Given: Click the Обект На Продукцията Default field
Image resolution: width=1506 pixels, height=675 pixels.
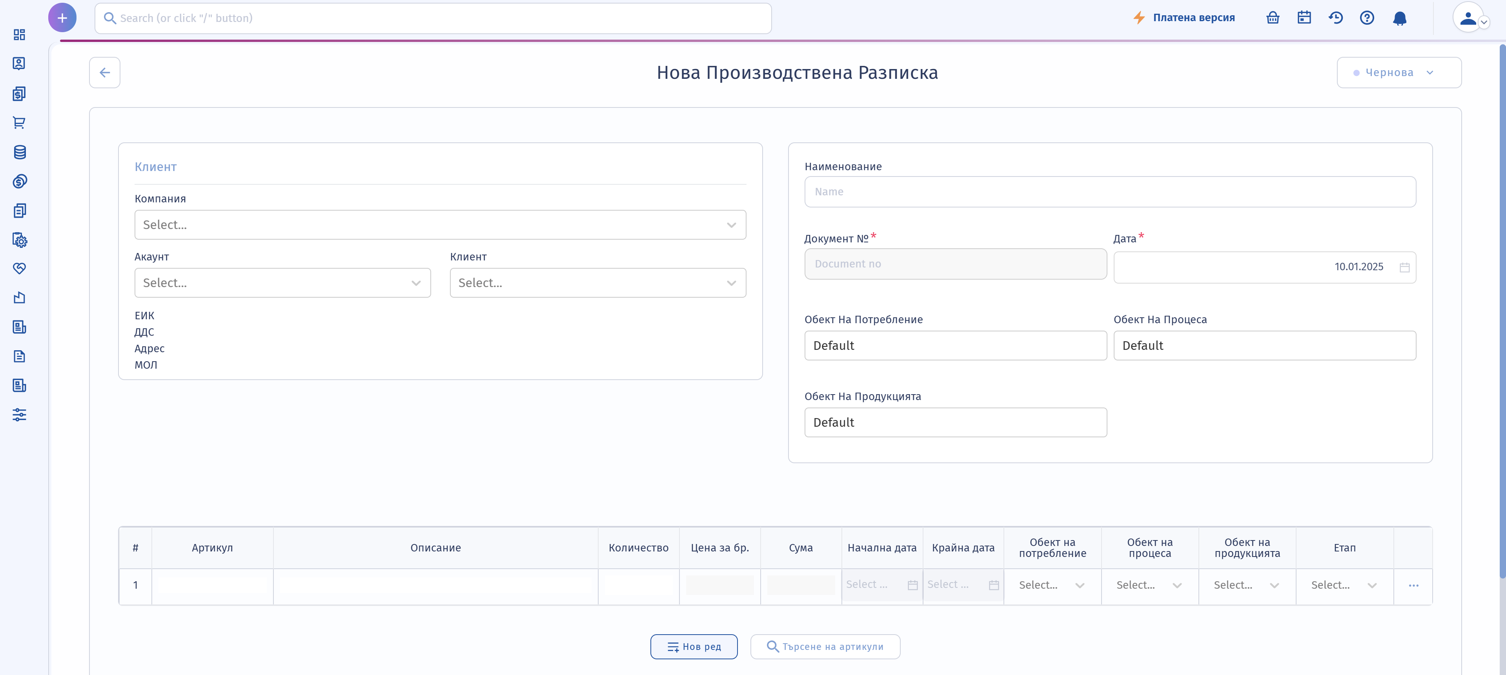Looking at the screenshot, I should [956, 422].
